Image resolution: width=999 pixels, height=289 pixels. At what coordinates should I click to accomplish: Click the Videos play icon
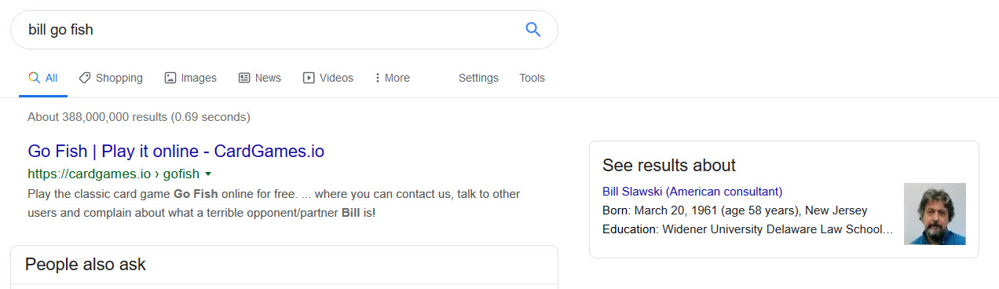pyautogui.click(x=309, y=78)
